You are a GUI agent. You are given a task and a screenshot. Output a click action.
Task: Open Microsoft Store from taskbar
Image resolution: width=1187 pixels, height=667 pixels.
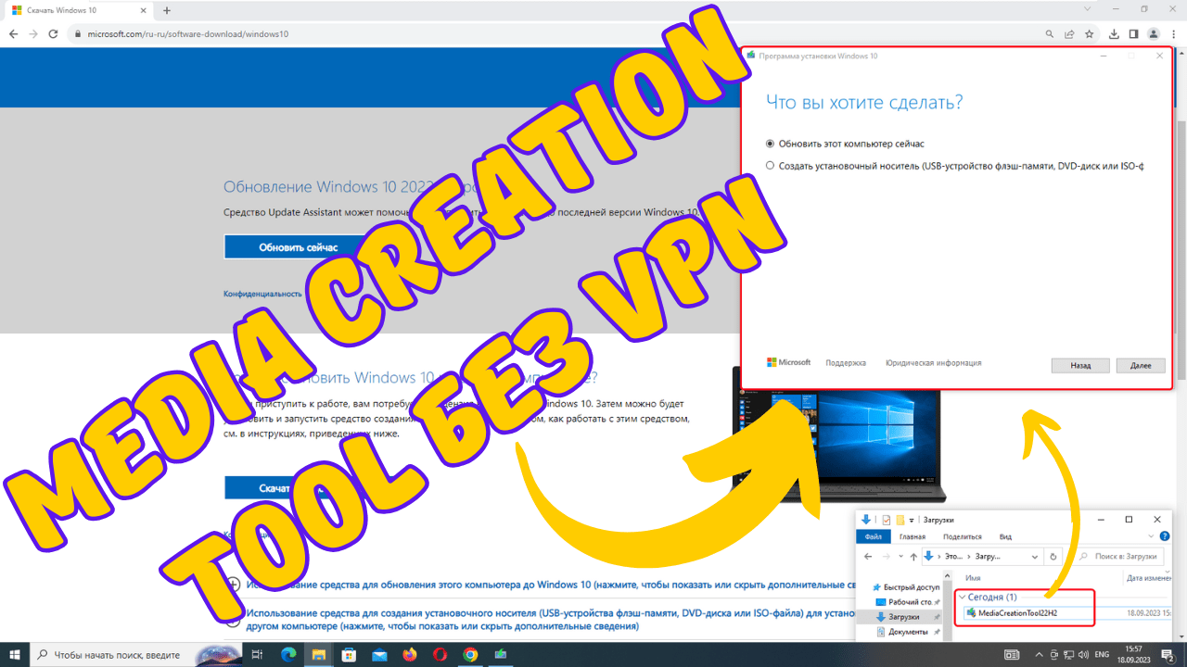[349, 654]
